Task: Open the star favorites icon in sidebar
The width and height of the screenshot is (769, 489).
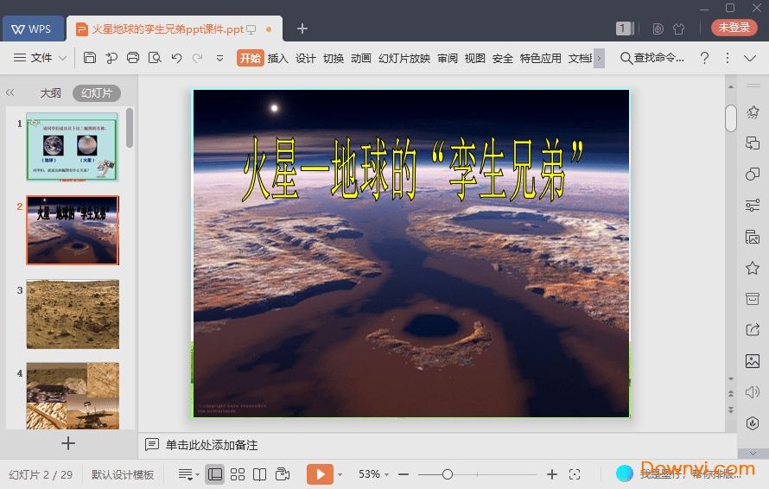Action: click(753, 268)
